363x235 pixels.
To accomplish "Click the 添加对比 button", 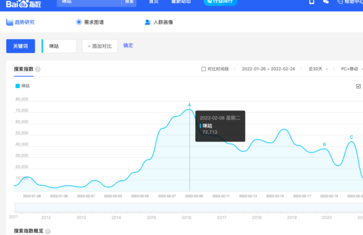I will pyautogui.click(x=100, y=46).
